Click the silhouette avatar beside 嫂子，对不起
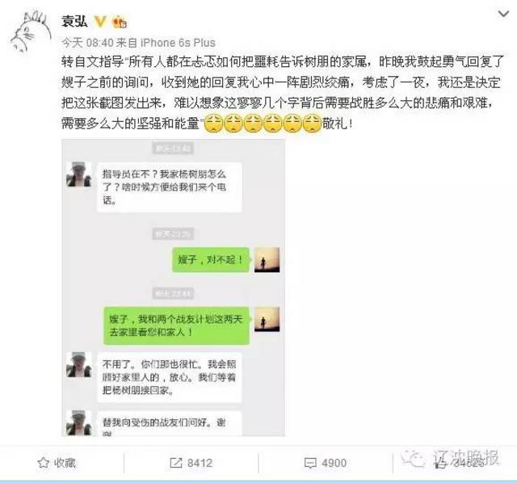The image size is (517, 483). click(267, 260)
